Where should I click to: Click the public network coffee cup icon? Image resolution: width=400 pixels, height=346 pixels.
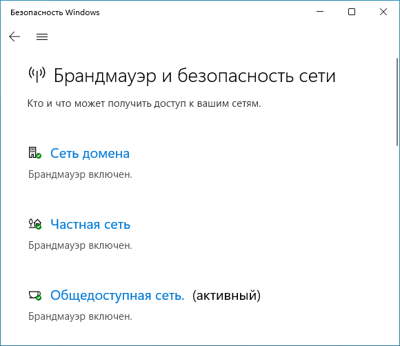35,295
